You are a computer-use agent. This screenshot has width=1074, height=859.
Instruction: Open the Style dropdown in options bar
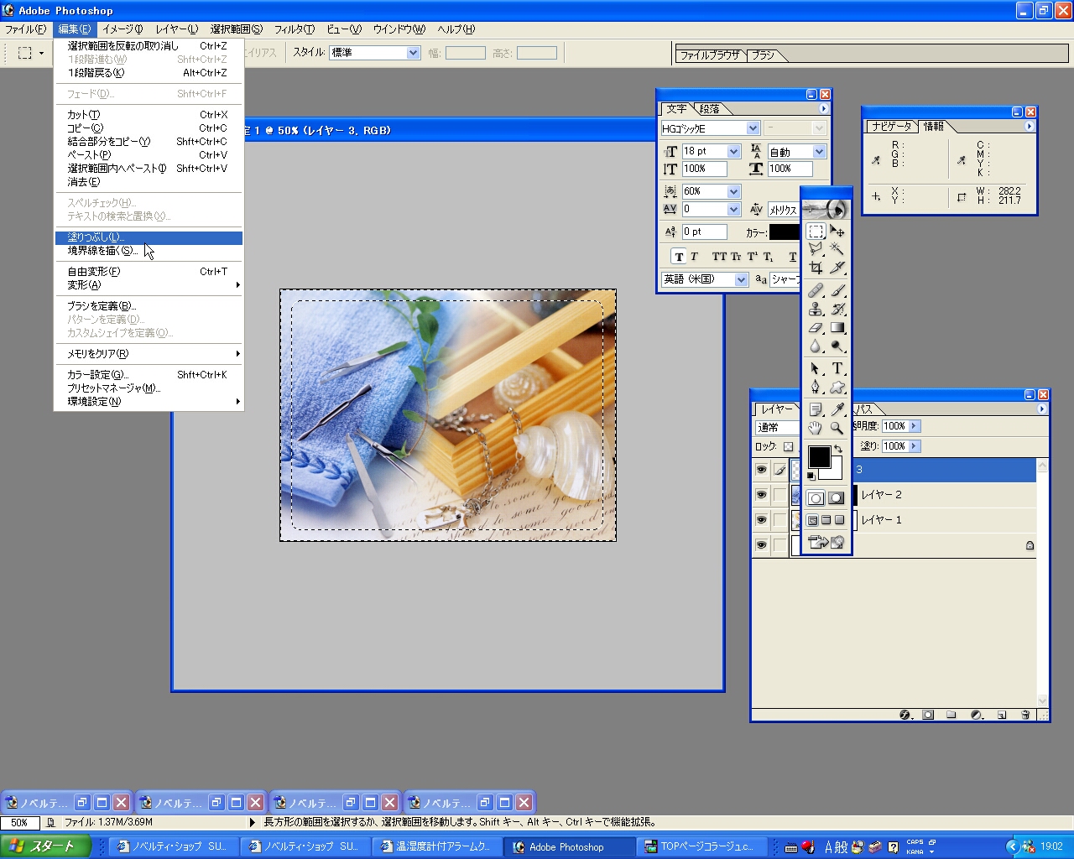pos(413,53)
